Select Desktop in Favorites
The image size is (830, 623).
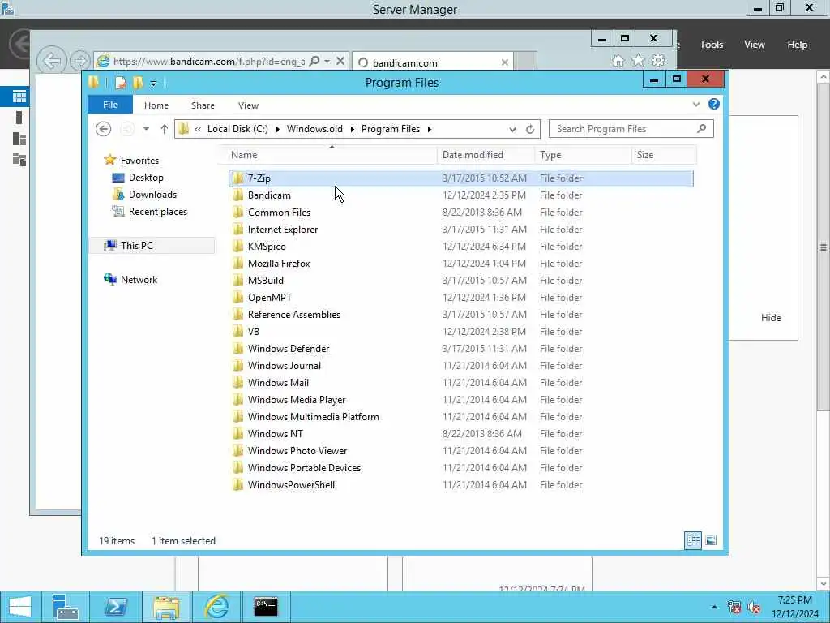pyautogui.click(x=146, y=178)
